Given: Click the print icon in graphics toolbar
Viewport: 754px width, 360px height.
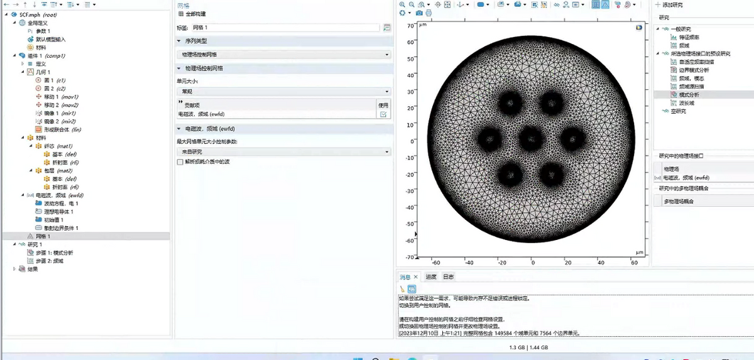Looking at the screenshot, I should pos(429,13).
